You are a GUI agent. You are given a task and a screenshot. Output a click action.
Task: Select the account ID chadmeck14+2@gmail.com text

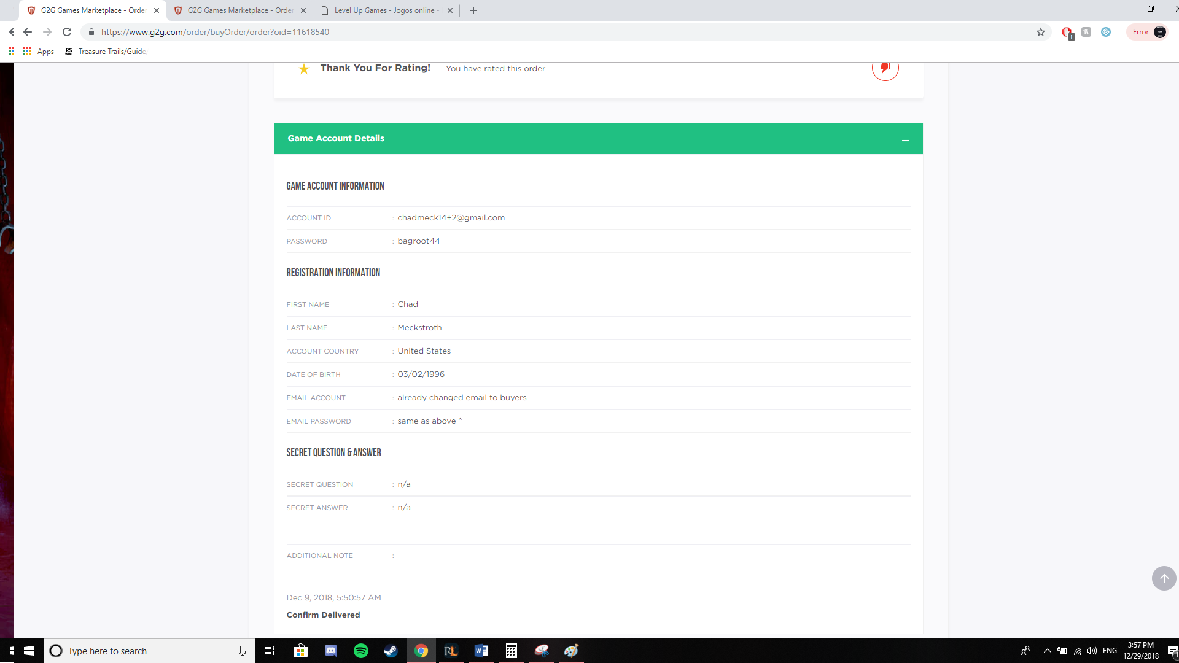coord(451,218)
